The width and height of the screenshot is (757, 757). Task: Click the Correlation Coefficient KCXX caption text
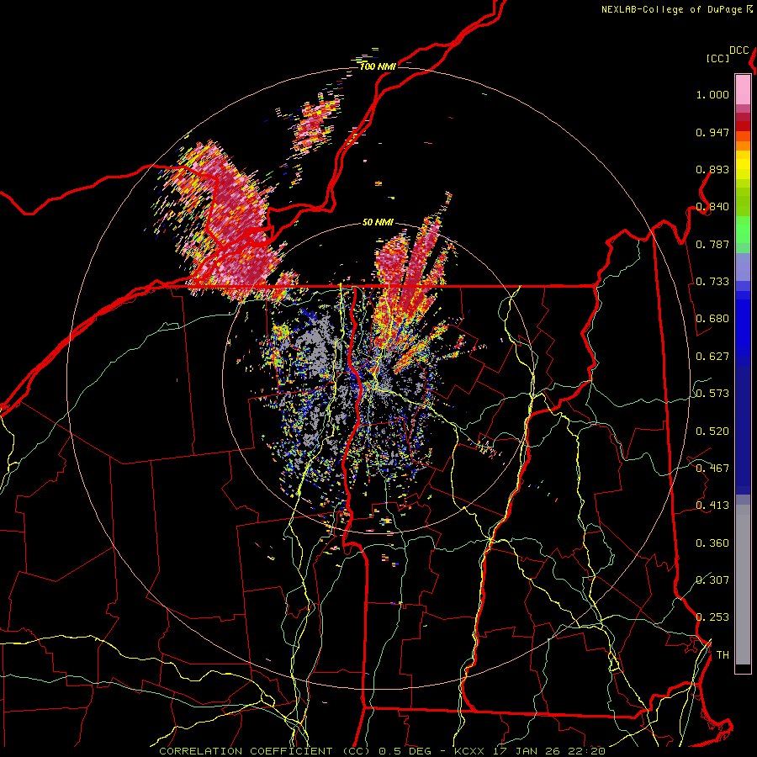(382, 751)
